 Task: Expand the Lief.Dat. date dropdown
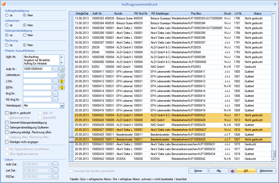pos(49,171)
